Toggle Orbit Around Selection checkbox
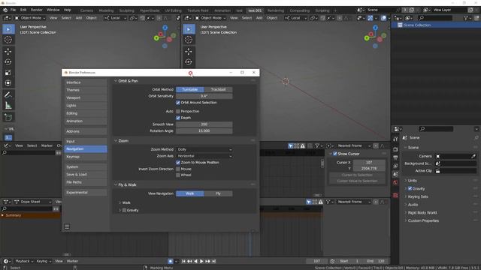Image resolution: width=481 pixels, height=270 pixels. (178, 103)
